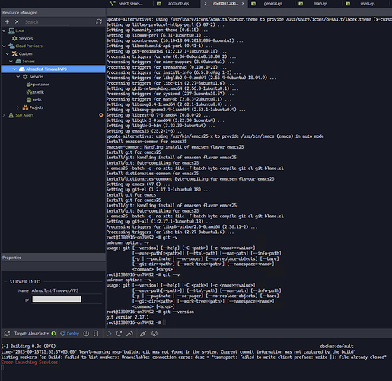
Task: Click the blue play run icon
Action: (109, 334)
